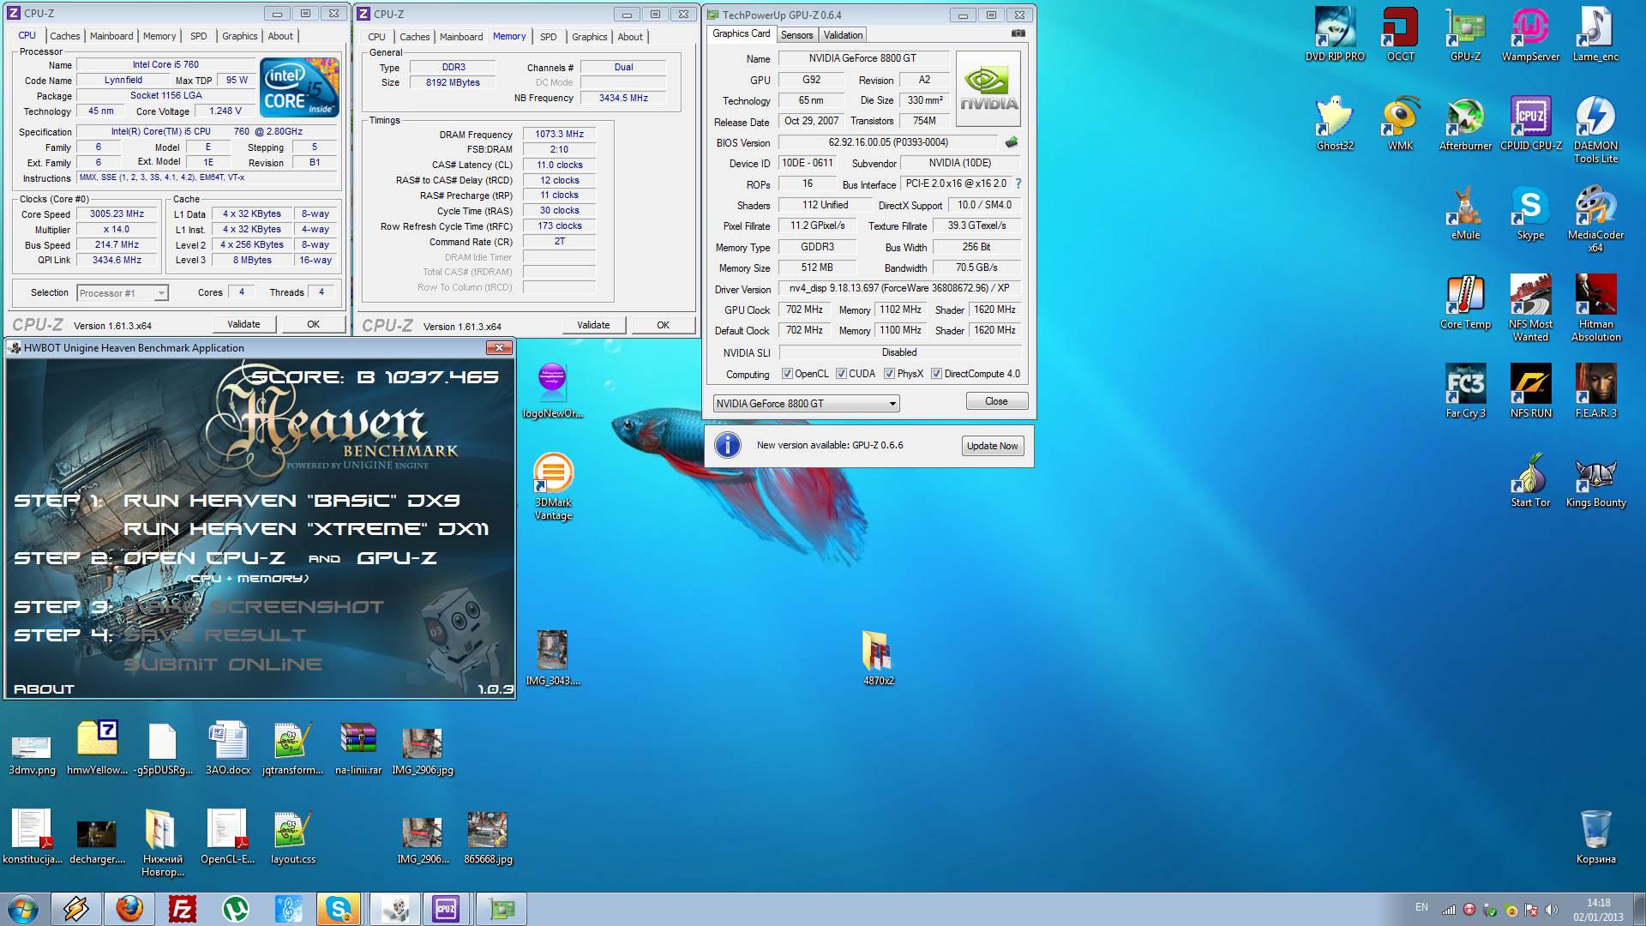Open Graphics tab in the Memory CPU-Z window

(x=589, y=37)
